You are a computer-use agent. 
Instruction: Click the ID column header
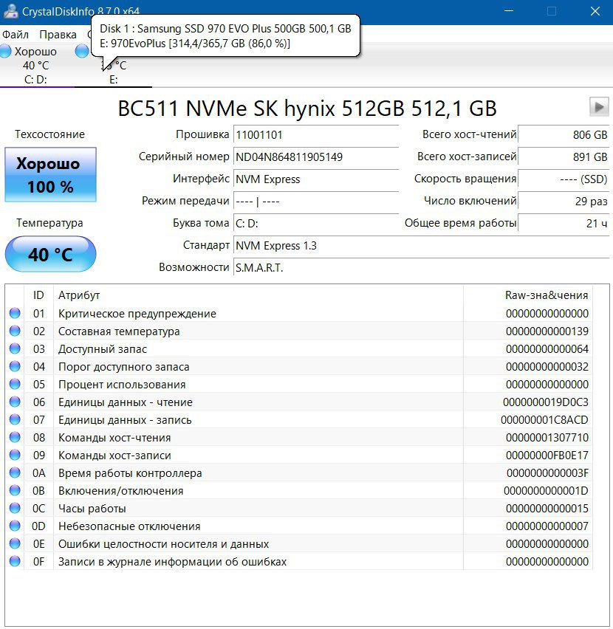(38, 295)
